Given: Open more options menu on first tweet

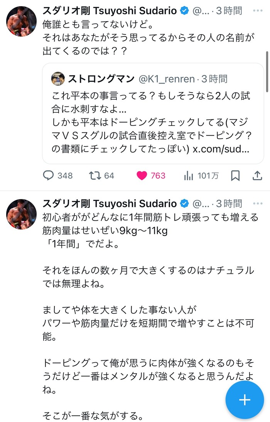Looking at the screenshot, I should (258, 11).
